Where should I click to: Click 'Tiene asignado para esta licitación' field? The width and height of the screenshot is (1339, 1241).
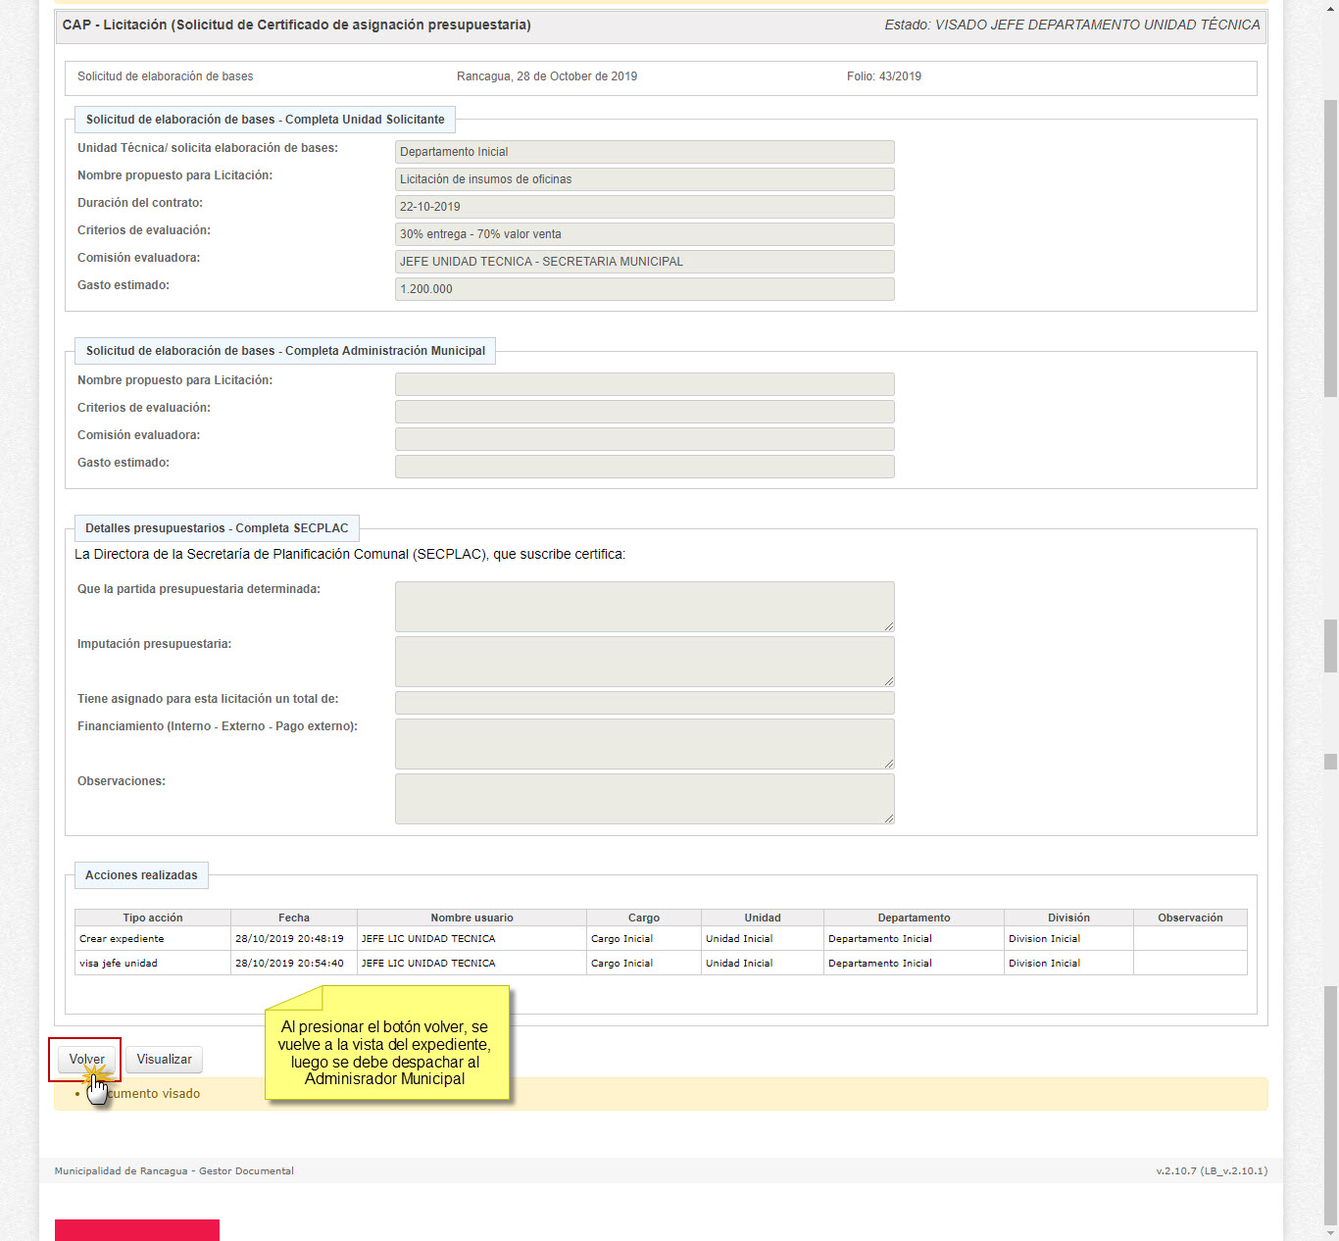point(645,703)
